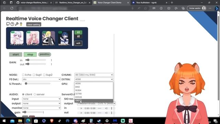This screenshot has height=124, width=220.
Task: Open 'in' audio player more options
Action: [111, 108]
